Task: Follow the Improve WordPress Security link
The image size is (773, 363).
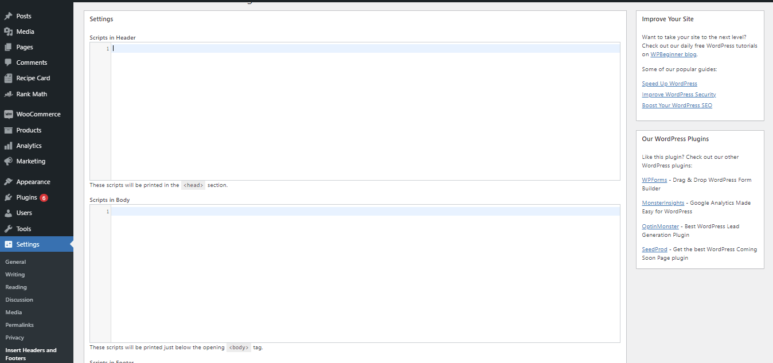Action: point(678,95)
